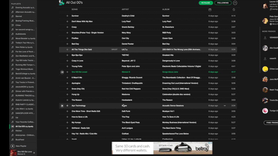Add Shackles (Praise You) via plus icon

tap(67, 33)
